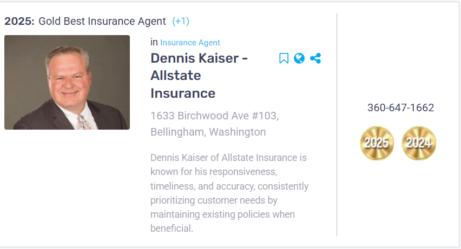The height and width of the screenshot is (249, 461).
Task: Expand the (+1) additional awards
Action: (x=181, y=22)
